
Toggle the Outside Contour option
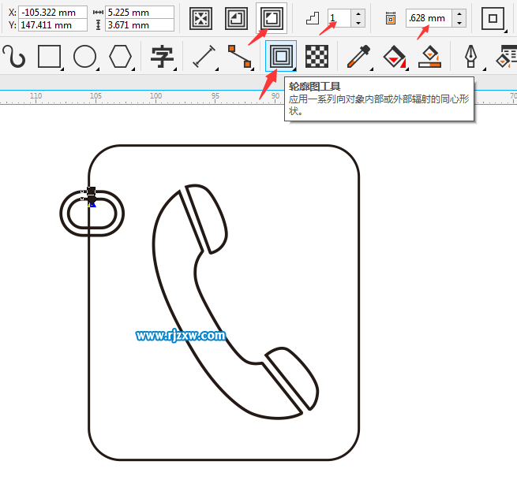coord(272,18)
